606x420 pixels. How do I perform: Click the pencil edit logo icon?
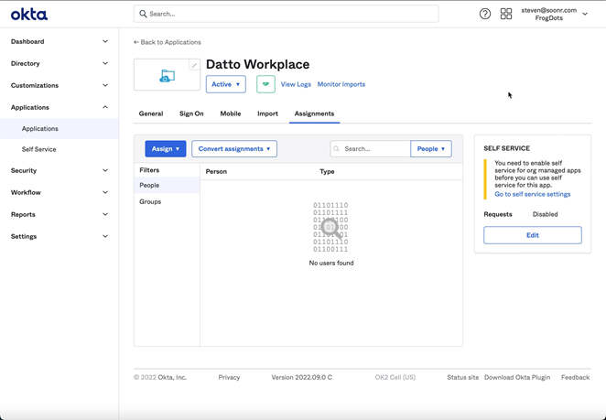coord(194,66)
